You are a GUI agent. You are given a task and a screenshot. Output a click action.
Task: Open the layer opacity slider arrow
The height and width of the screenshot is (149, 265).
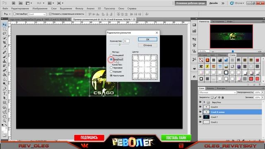(263, 92)
